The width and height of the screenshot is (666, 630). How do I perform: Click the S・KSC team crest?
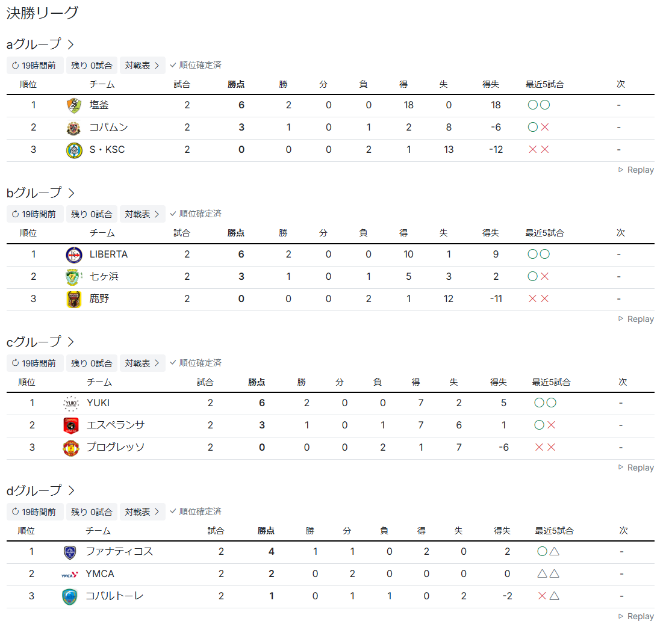click(x=73, y=150)
